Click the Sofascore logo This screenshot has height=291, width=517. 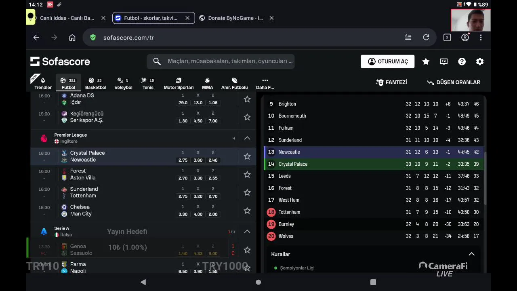60,61
